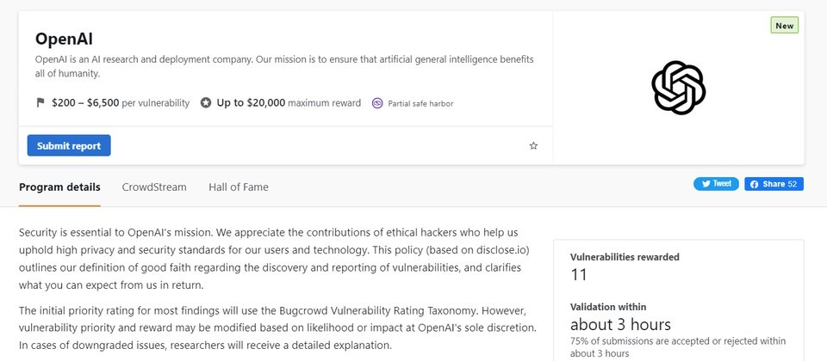Click the Validation within about 3 hours stat
This screenshot has height=361, width=827.
tap(620, 324)
